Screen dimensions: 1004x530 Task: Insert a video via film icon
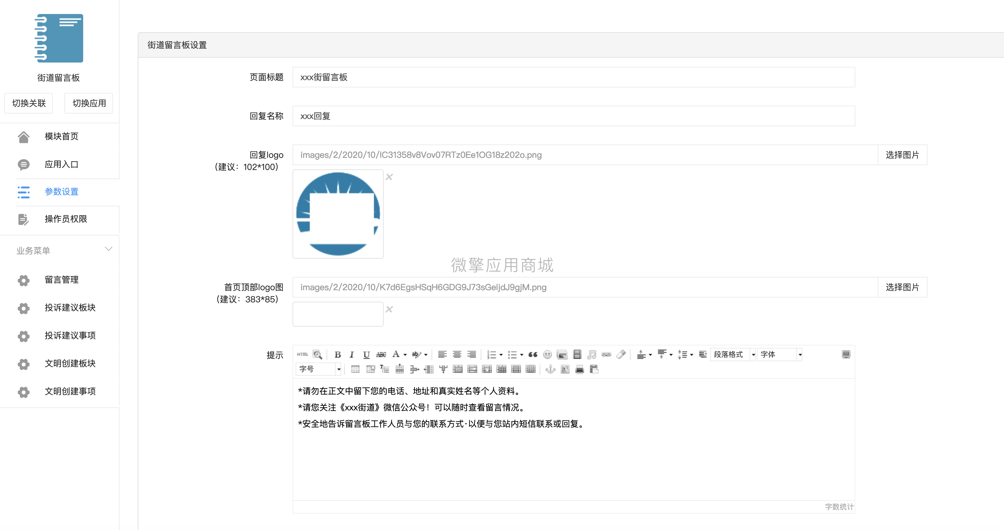coord(577,354)
